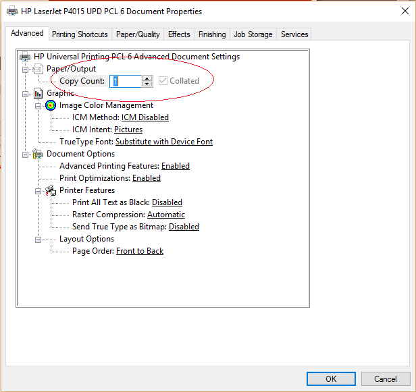The height and width of the screenshot is (392, 416).
Task: Click the ICM Disabled setting link
Action: [145, 117]
